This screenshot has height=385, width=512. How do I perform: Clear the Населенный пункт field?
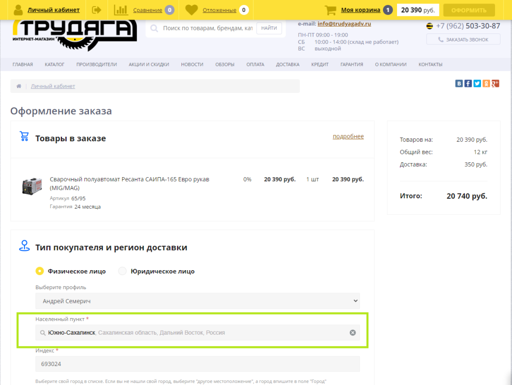[x=352, y=333]
